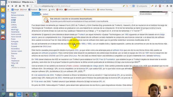Click the page vertical scrollbar

(172, 32)
